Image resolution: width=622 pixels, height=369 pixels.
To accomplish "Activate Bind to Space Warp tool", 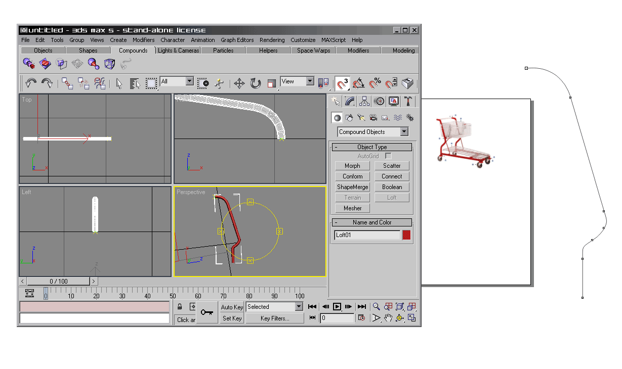I will [100, 83].
